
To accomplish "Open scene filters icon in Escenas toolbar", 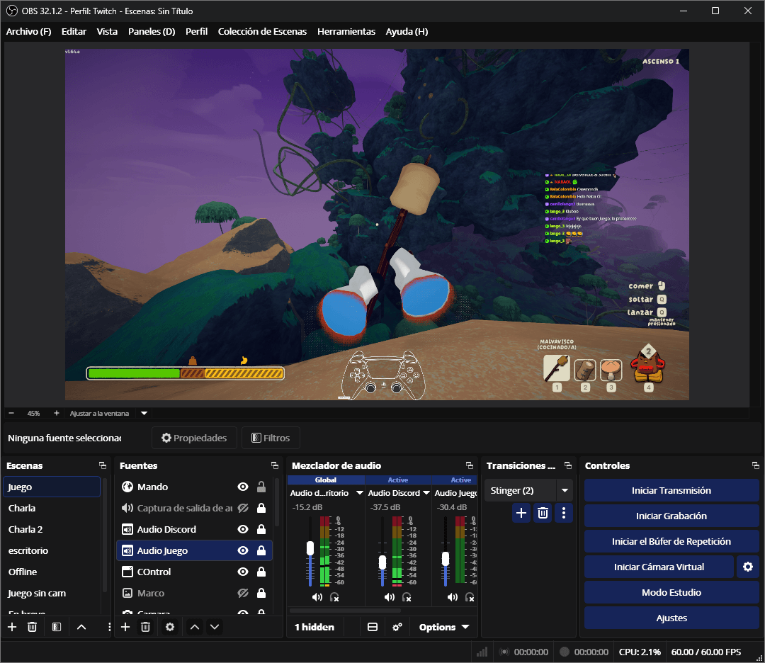I will [57, 627].
